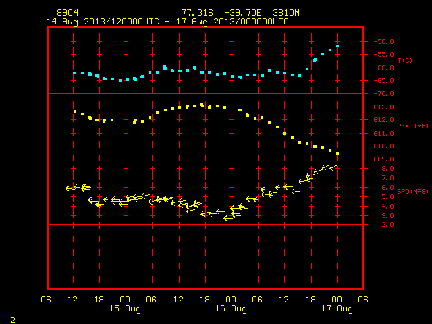Click the Pre (mb) axis label

pyautogui.click(x=412, y=126)
